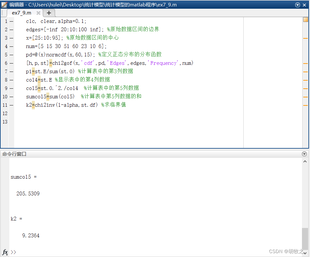Viewport: 310px width, 257px height.
Task: Click the 'x=[25:10:95];' code
Action: click(x=44, y=38)
